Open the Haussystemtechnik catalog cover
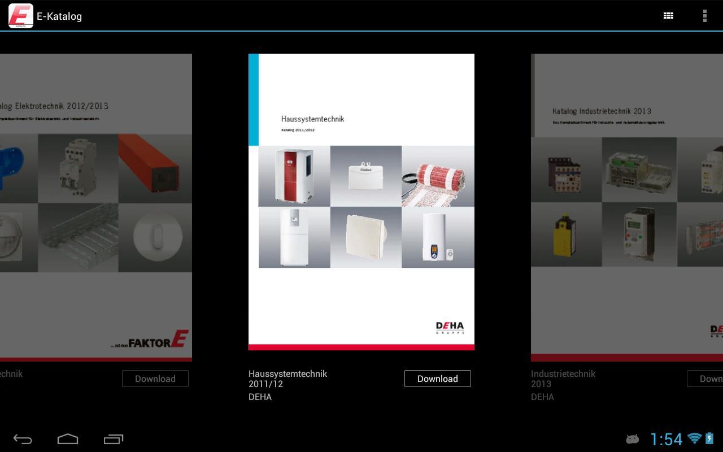This screenshot has width=723, height=452. click(x=361, y=202)
